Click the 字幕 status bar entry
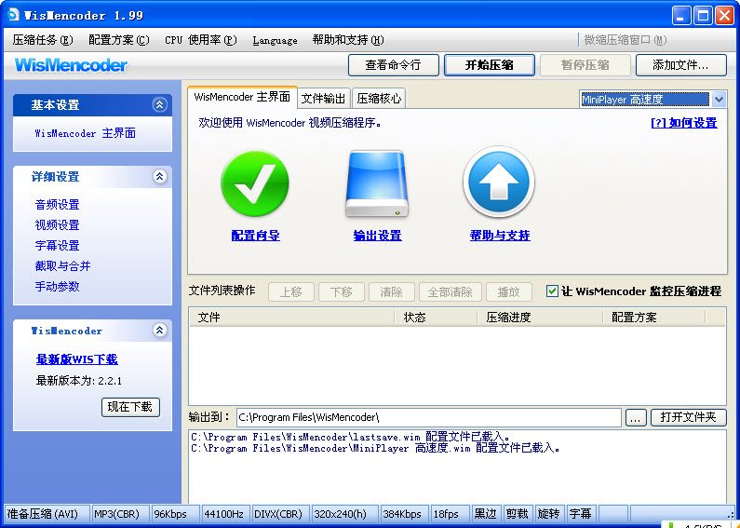Image resolution: width=740 pixels, height=528 pixels. click(581, 514)
